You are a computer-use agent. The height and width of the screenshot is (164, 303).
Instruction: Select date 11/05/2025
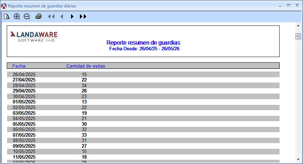tap(24, 157)
